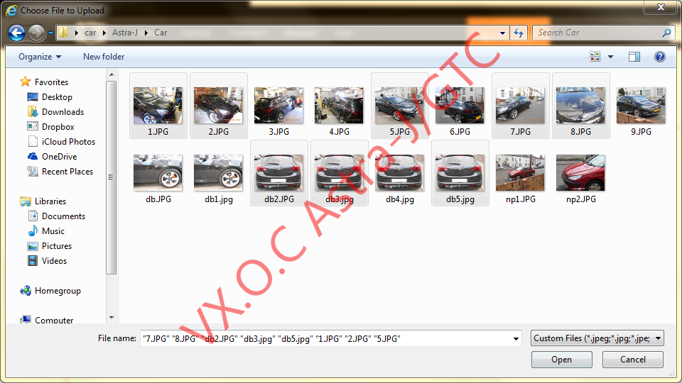Open the Custom Files type dropdown
This screenshot has width=682, height=383.
[x=597, y=338]
